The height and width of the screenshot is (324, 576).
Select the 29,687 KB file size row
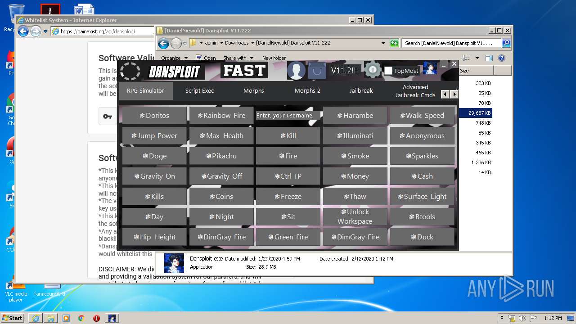(x=476, y=113)
